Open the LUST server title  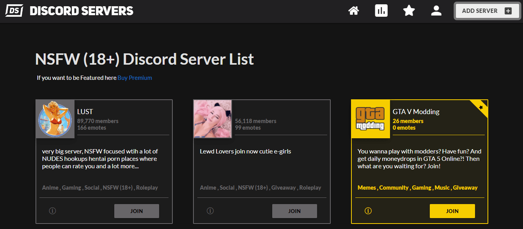click(85, 112)
